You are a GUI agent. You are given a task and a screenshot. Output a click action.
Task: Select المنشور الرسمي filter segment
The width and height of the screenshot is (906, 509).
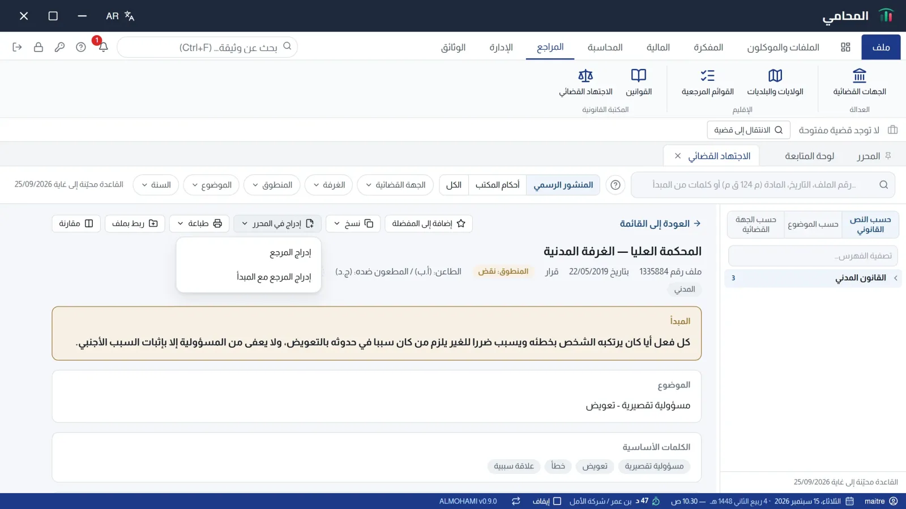pos(563,185)
